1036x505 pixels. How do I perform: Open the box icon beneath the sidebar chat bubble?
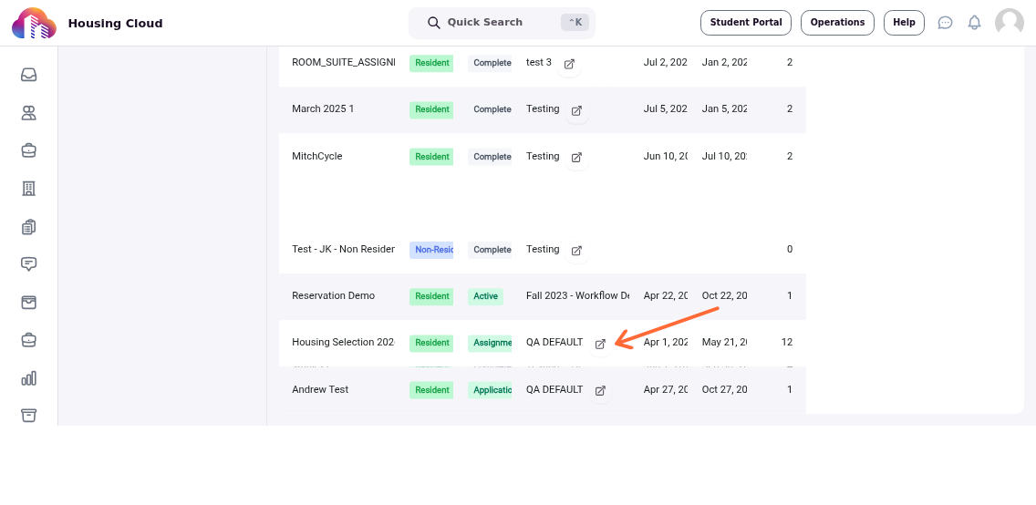[x=28, y=303]
